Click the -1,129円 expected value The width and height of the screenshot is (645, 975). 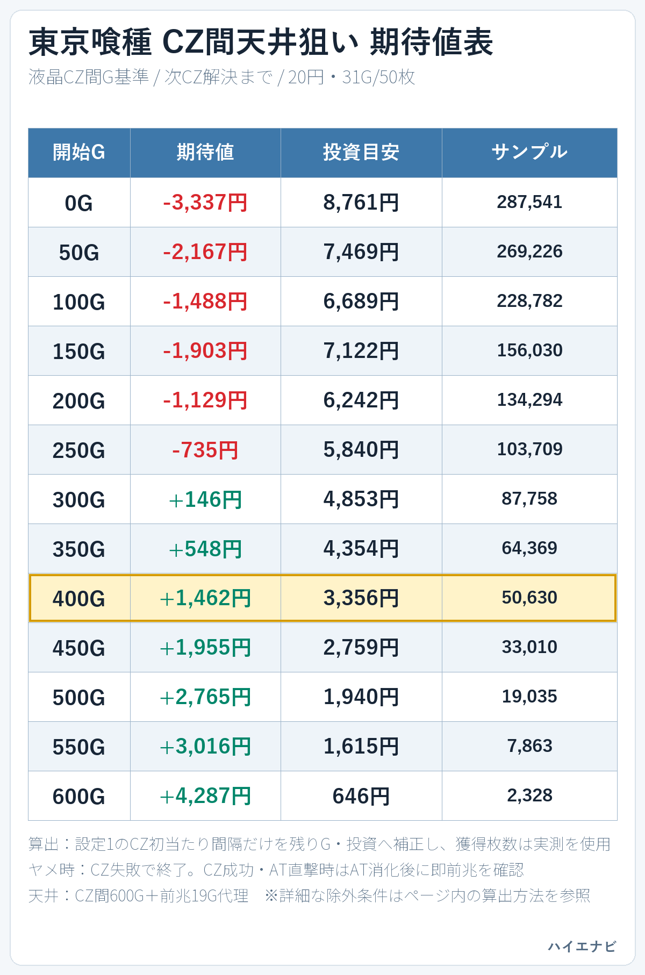pos(205,400)
